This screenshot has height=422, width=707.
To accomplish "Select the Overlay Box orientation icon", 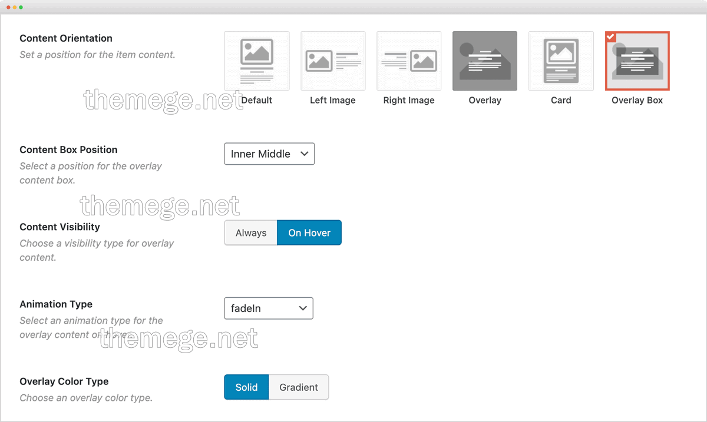I will click(637, 61).
